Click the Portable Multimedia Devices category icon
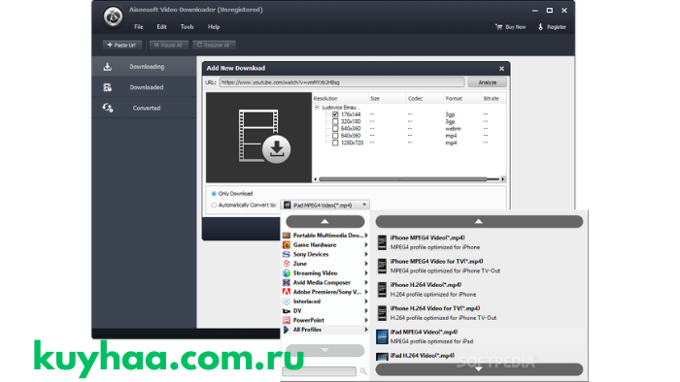 [287, 236]
